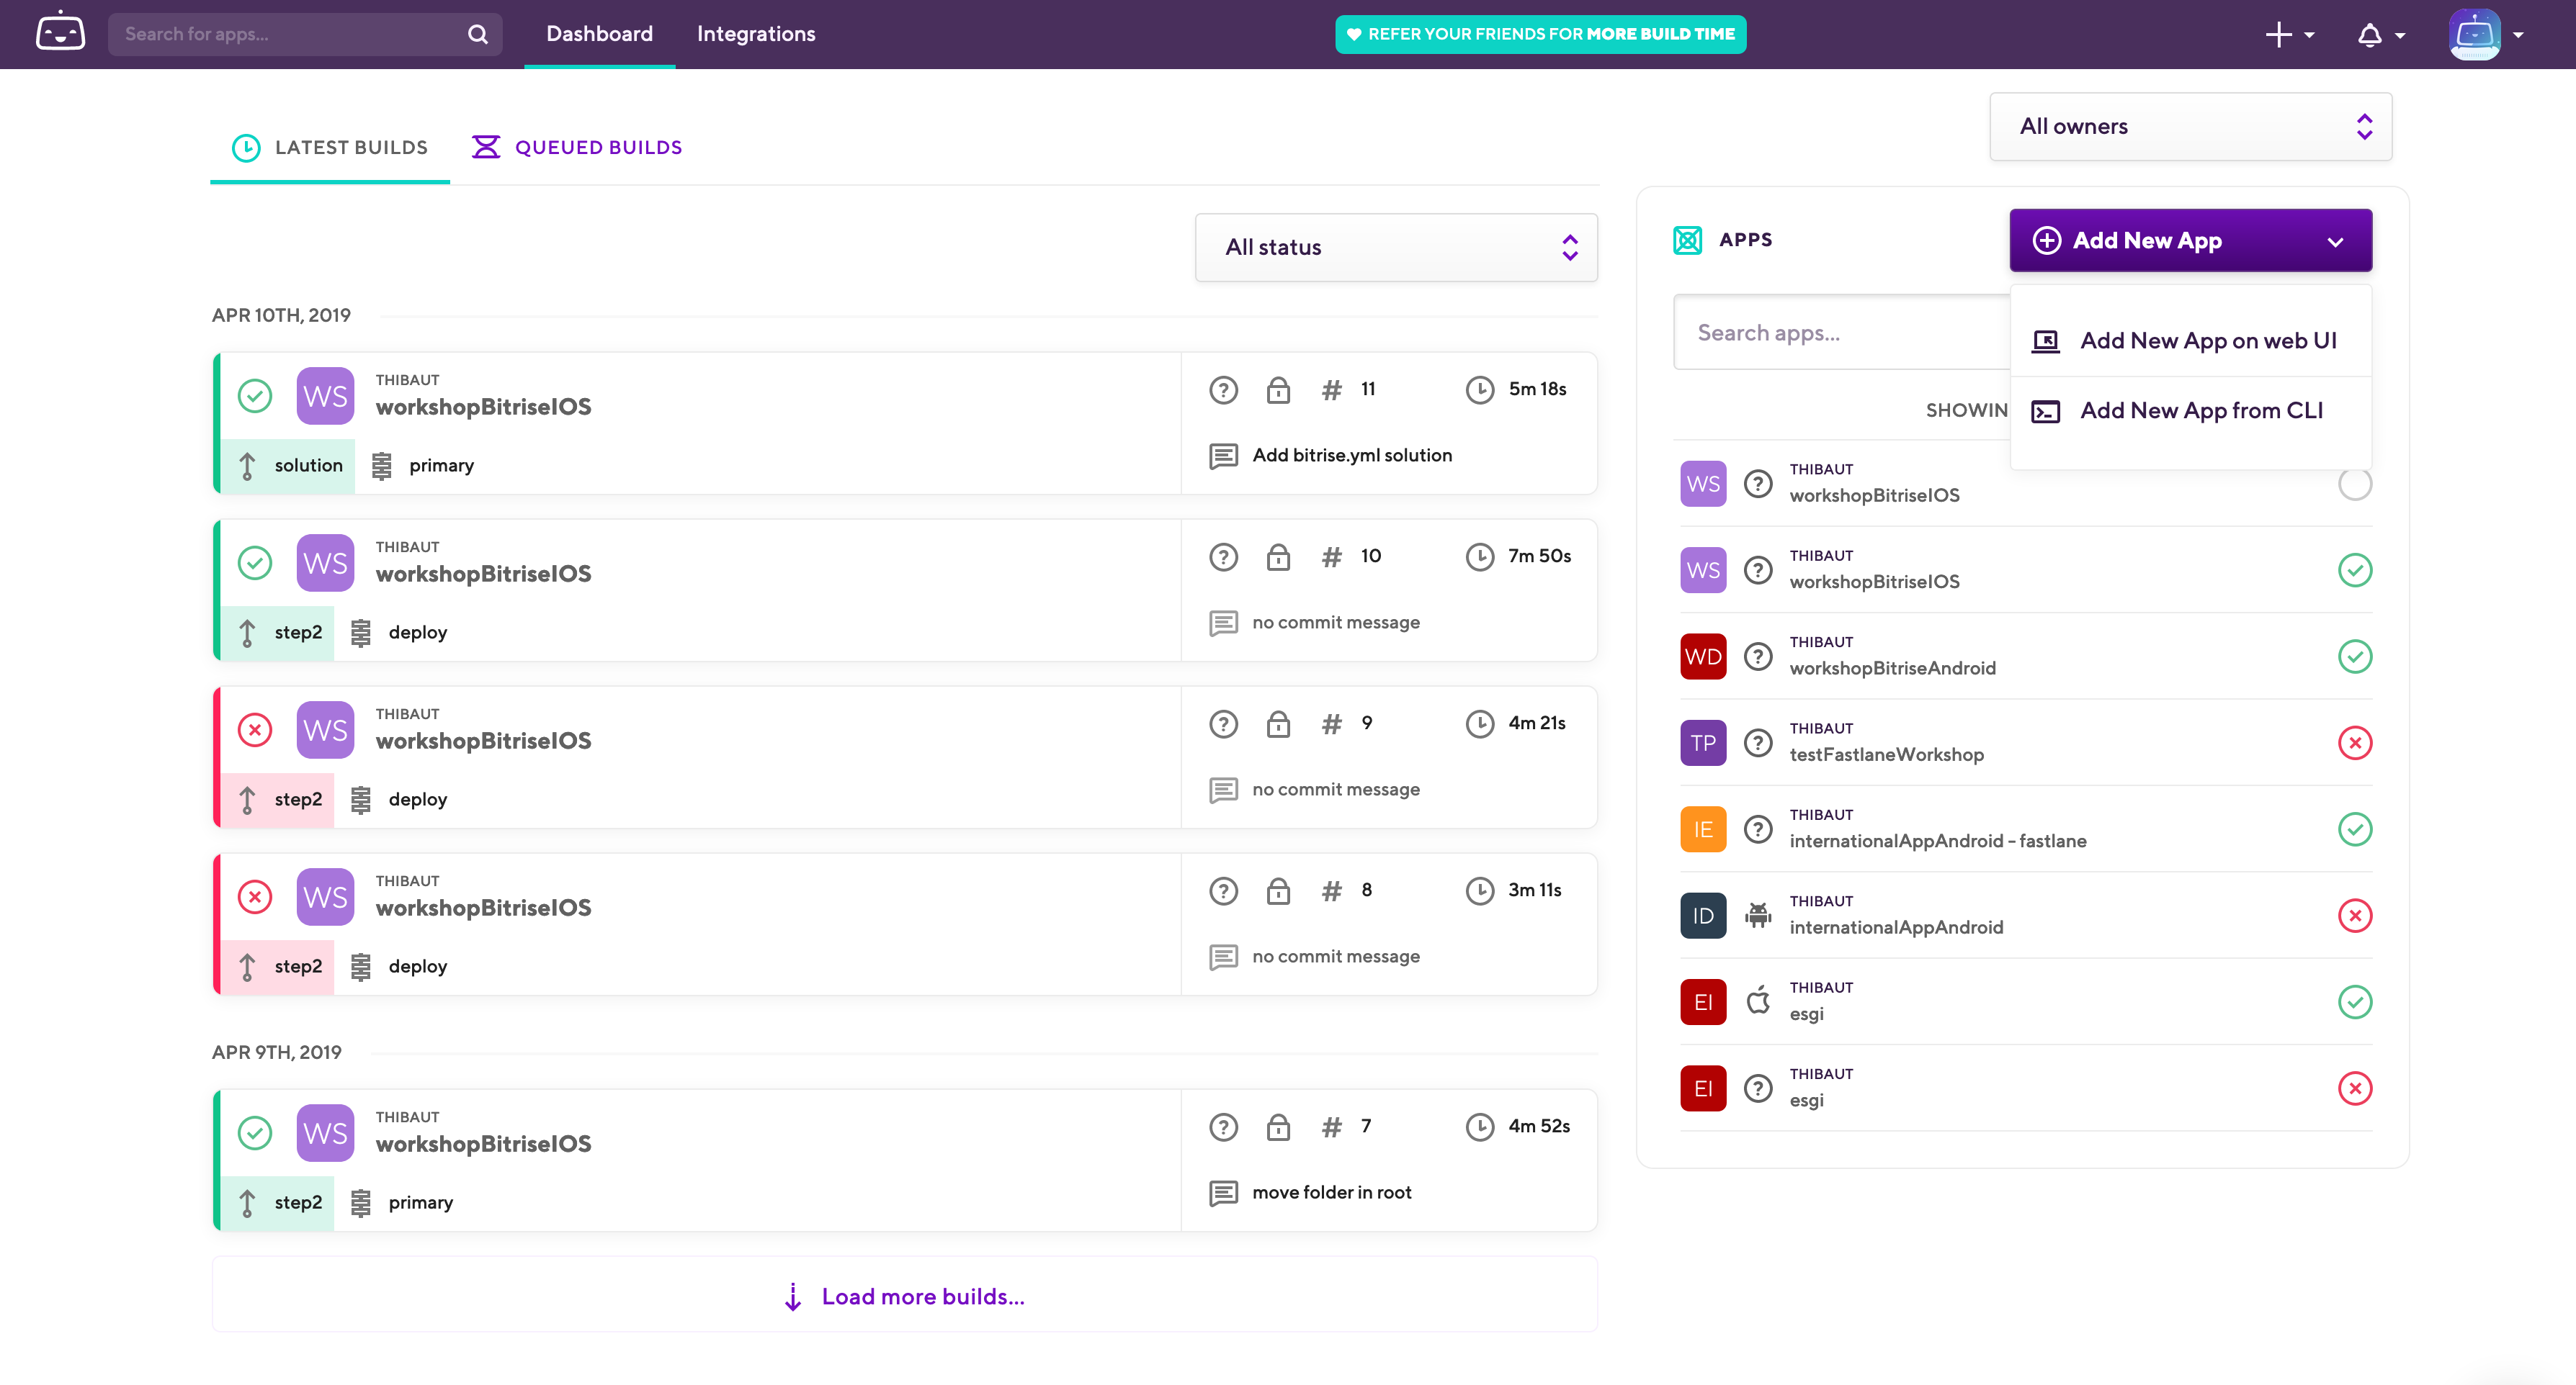Viewport: 2576px width, 1385px height.
Task: Click the Apps panel icon
Action: pyautogui.click(x=1687, y=240)
